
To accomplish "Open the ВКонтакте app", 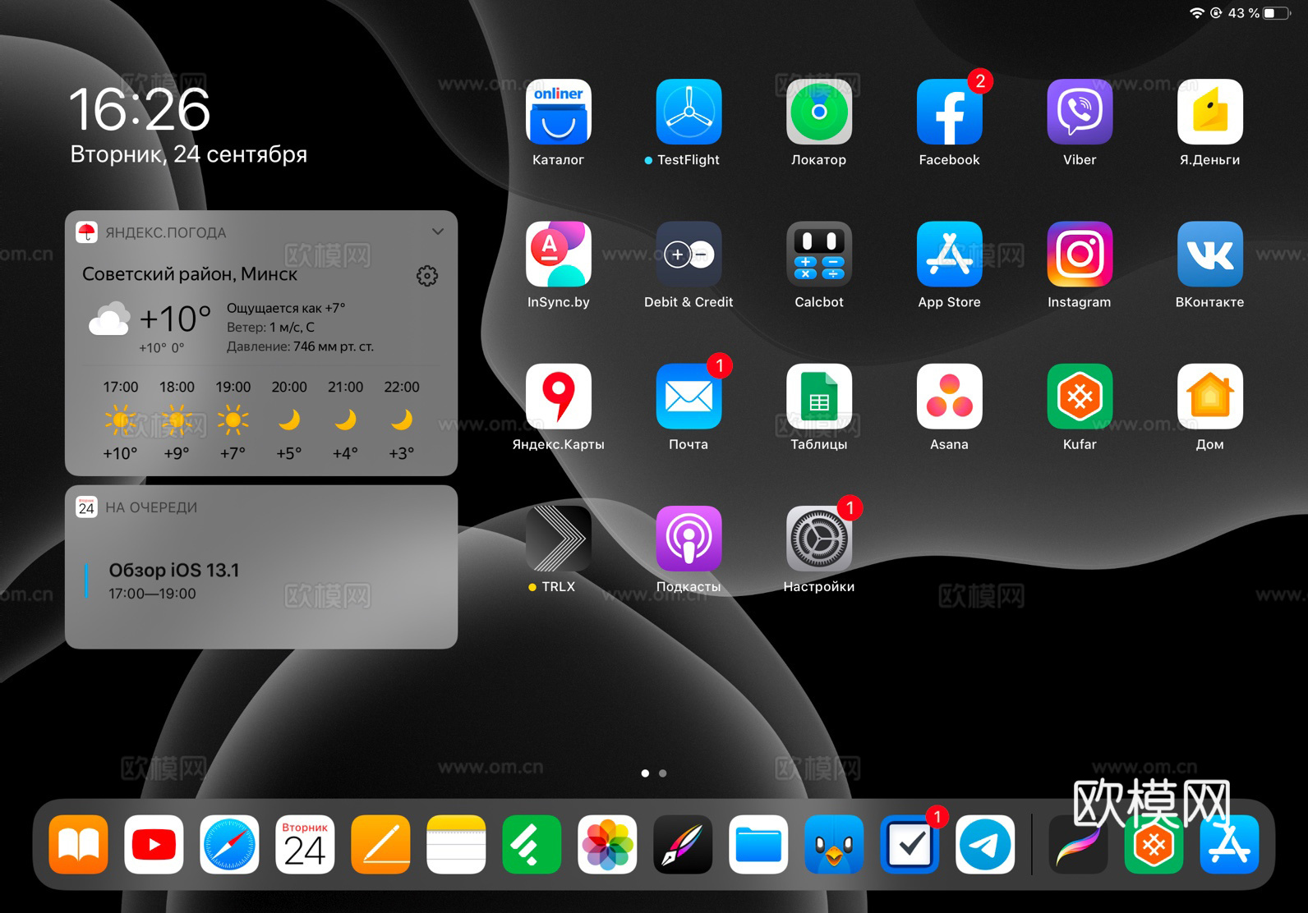I will (1209, 255).
